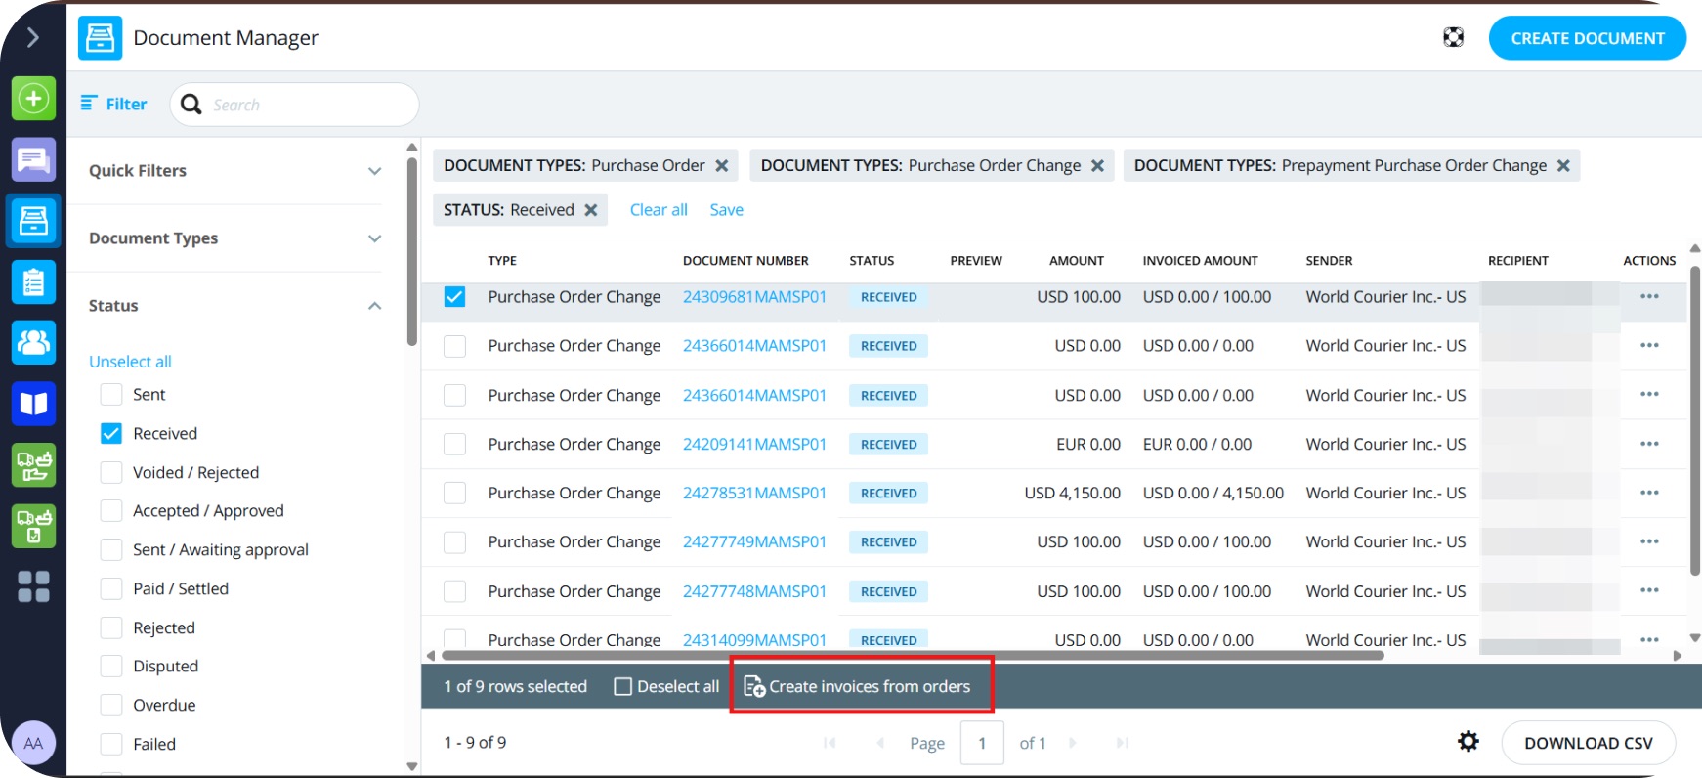Click the help lifebuoy icon
1702x778 pixels.
point(1453,38)
